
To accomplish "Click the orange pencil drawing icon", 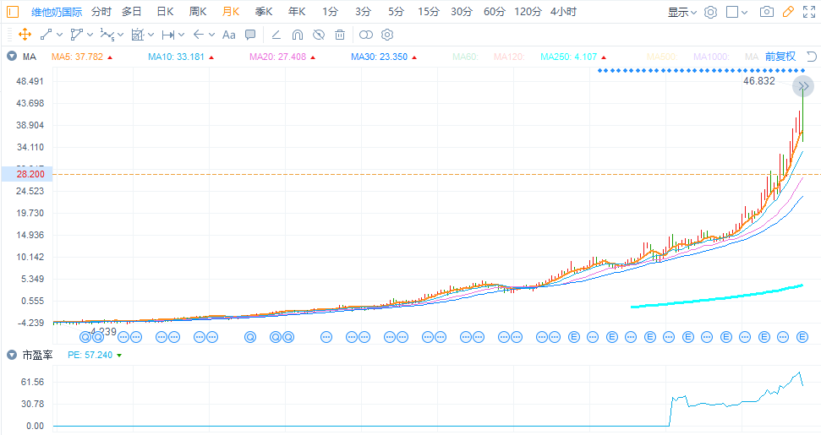I will coord(788,12).
